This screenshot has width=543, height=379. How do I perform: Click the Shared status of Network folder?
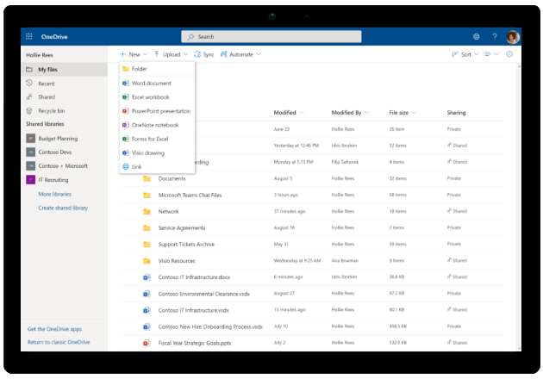[457, 211]
